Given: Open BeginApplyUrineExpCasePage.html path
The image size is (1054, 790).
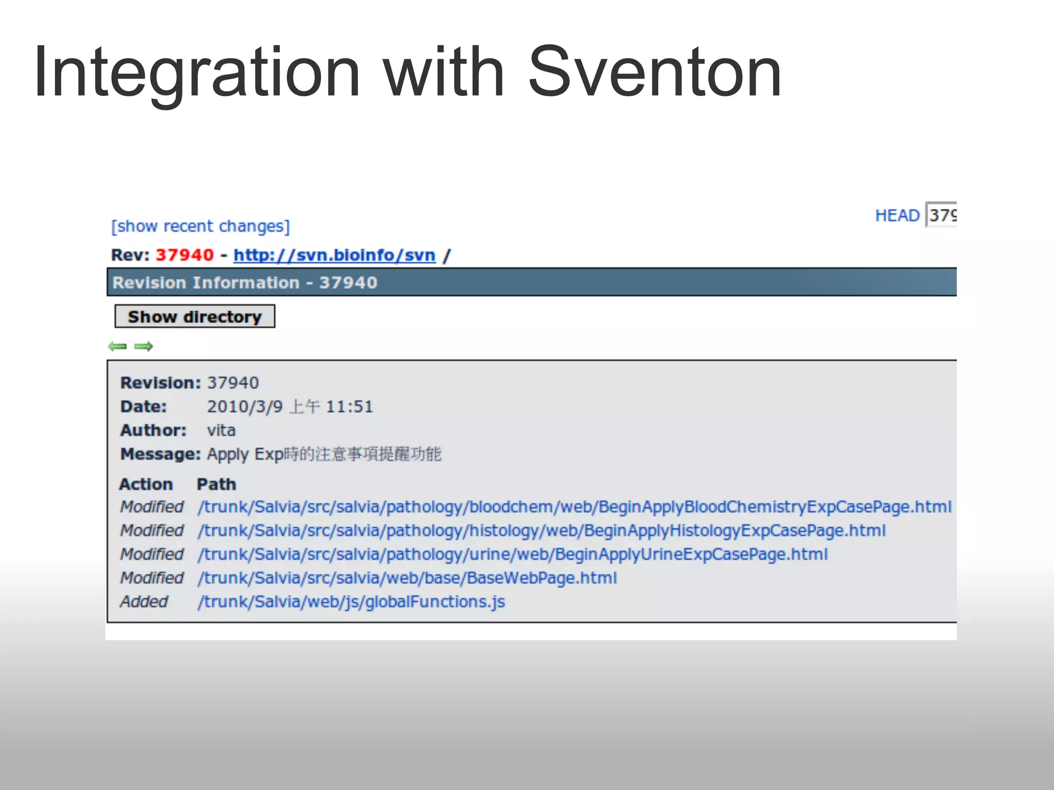Looking at the screenshot, I should tap(513, 554).
